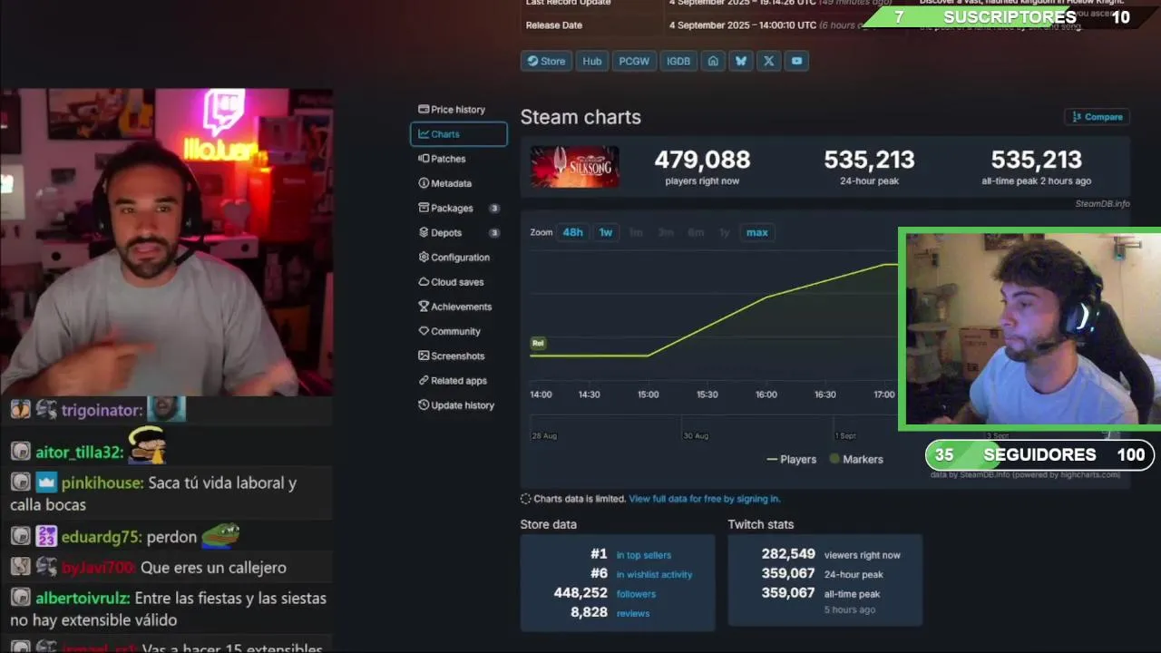
Task: Click username pinkihouse in chat
Action: [x=102, y=483]
